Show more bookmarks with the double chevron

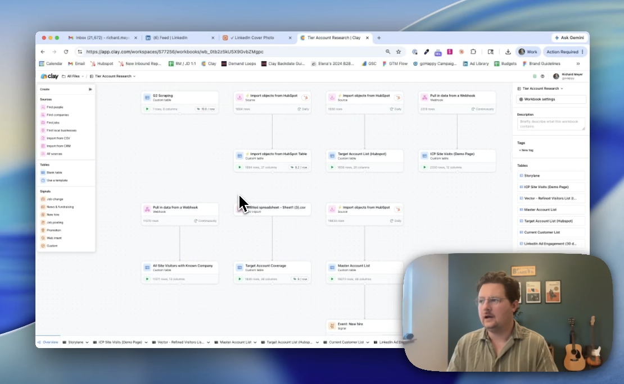point(578,63)
